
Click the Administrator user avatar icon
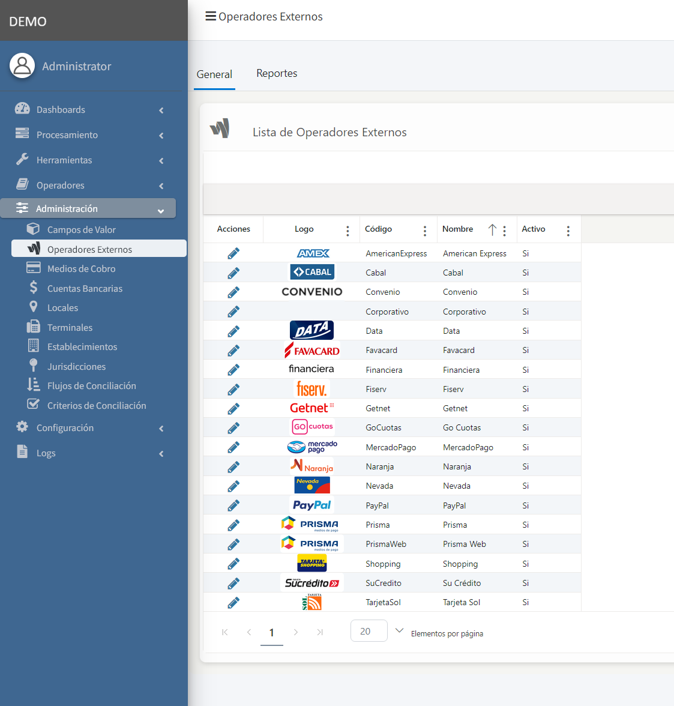22,66
